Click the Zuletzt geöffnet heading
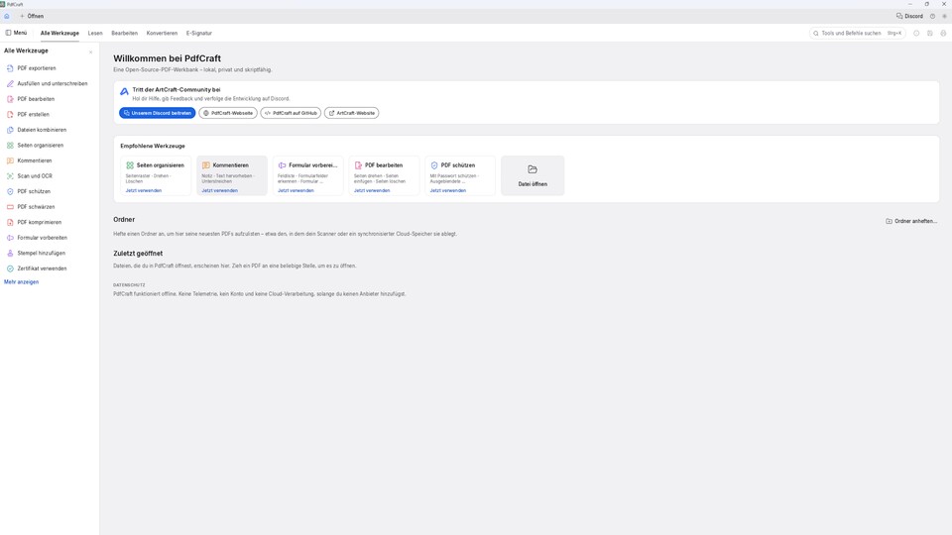The width and height of the screenshot is (952, 535). [138, 254]
